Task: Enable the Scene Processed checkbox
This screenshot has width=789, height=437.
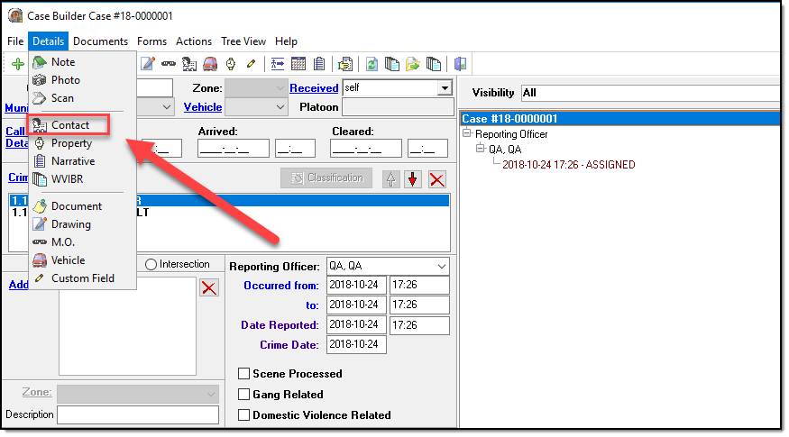Action: coord(244,374)
